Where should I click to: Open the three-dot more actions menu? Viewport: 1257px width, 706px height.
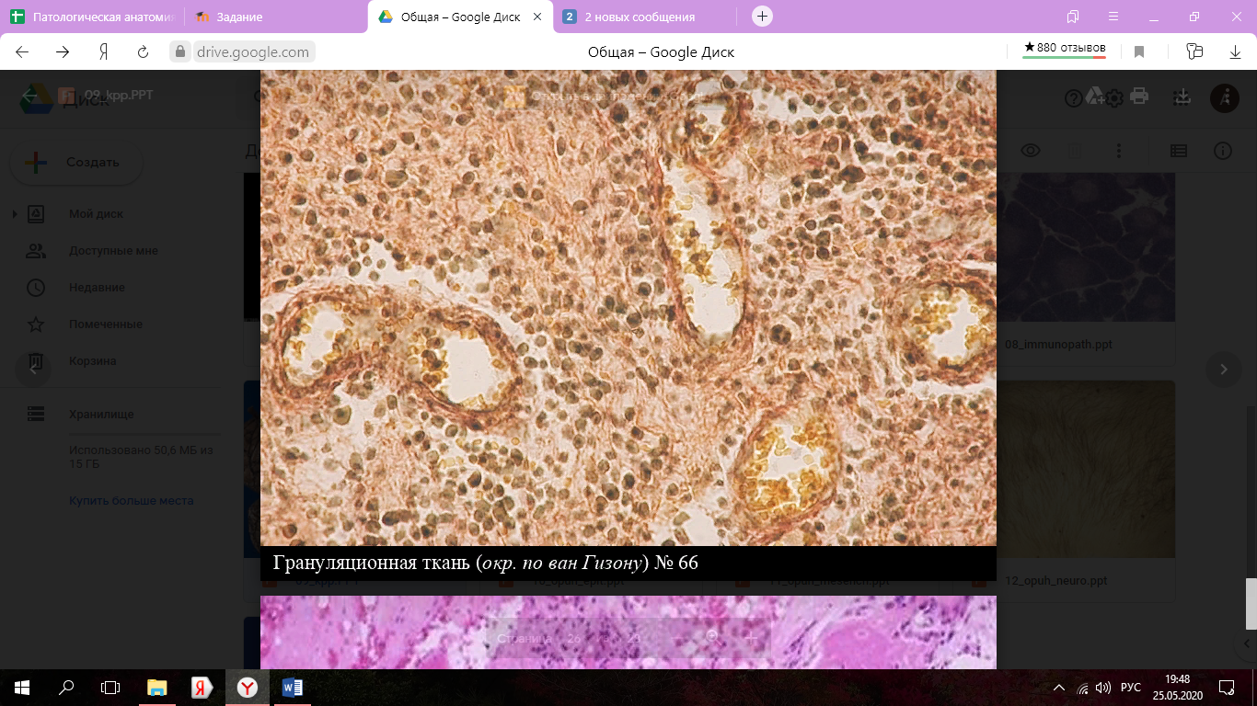coord(1119,151)
